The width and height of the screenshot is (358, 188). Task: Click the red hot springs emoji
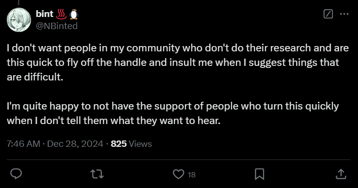pos(61,14)
